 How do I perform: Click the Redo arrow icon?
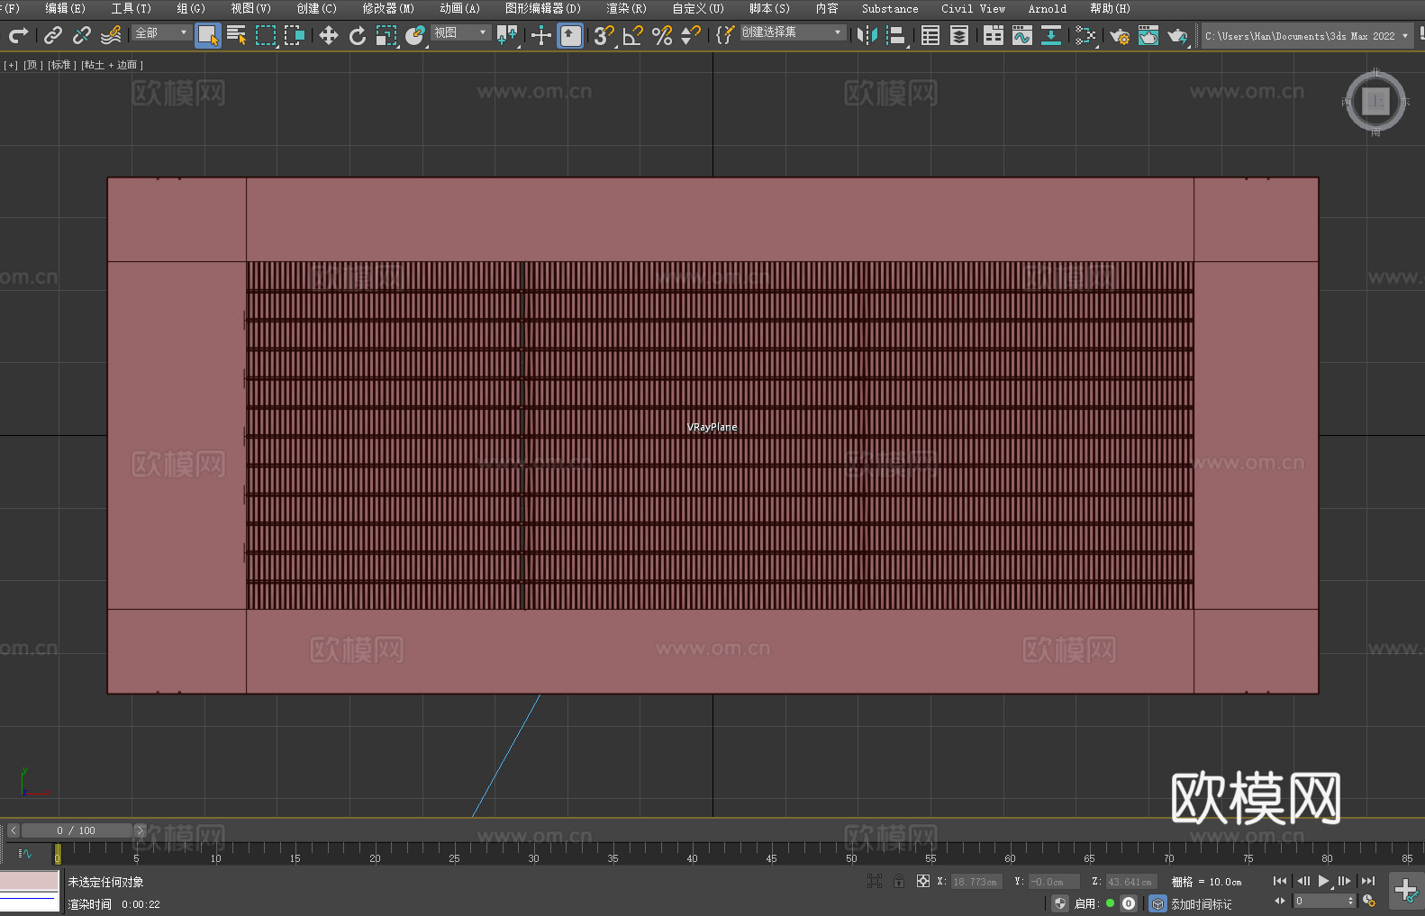pyautogui.click(x=18, y=35)
